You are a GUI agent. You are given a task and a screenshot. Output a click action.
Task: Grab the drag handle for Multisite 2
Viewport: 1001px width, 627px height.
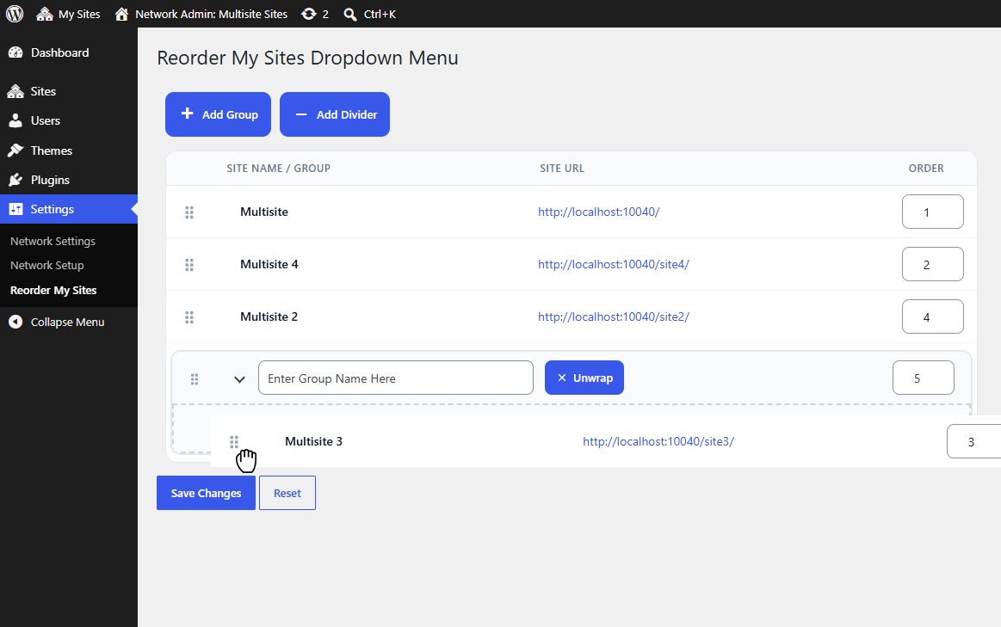pyautogui.click(x=189, y=317)
